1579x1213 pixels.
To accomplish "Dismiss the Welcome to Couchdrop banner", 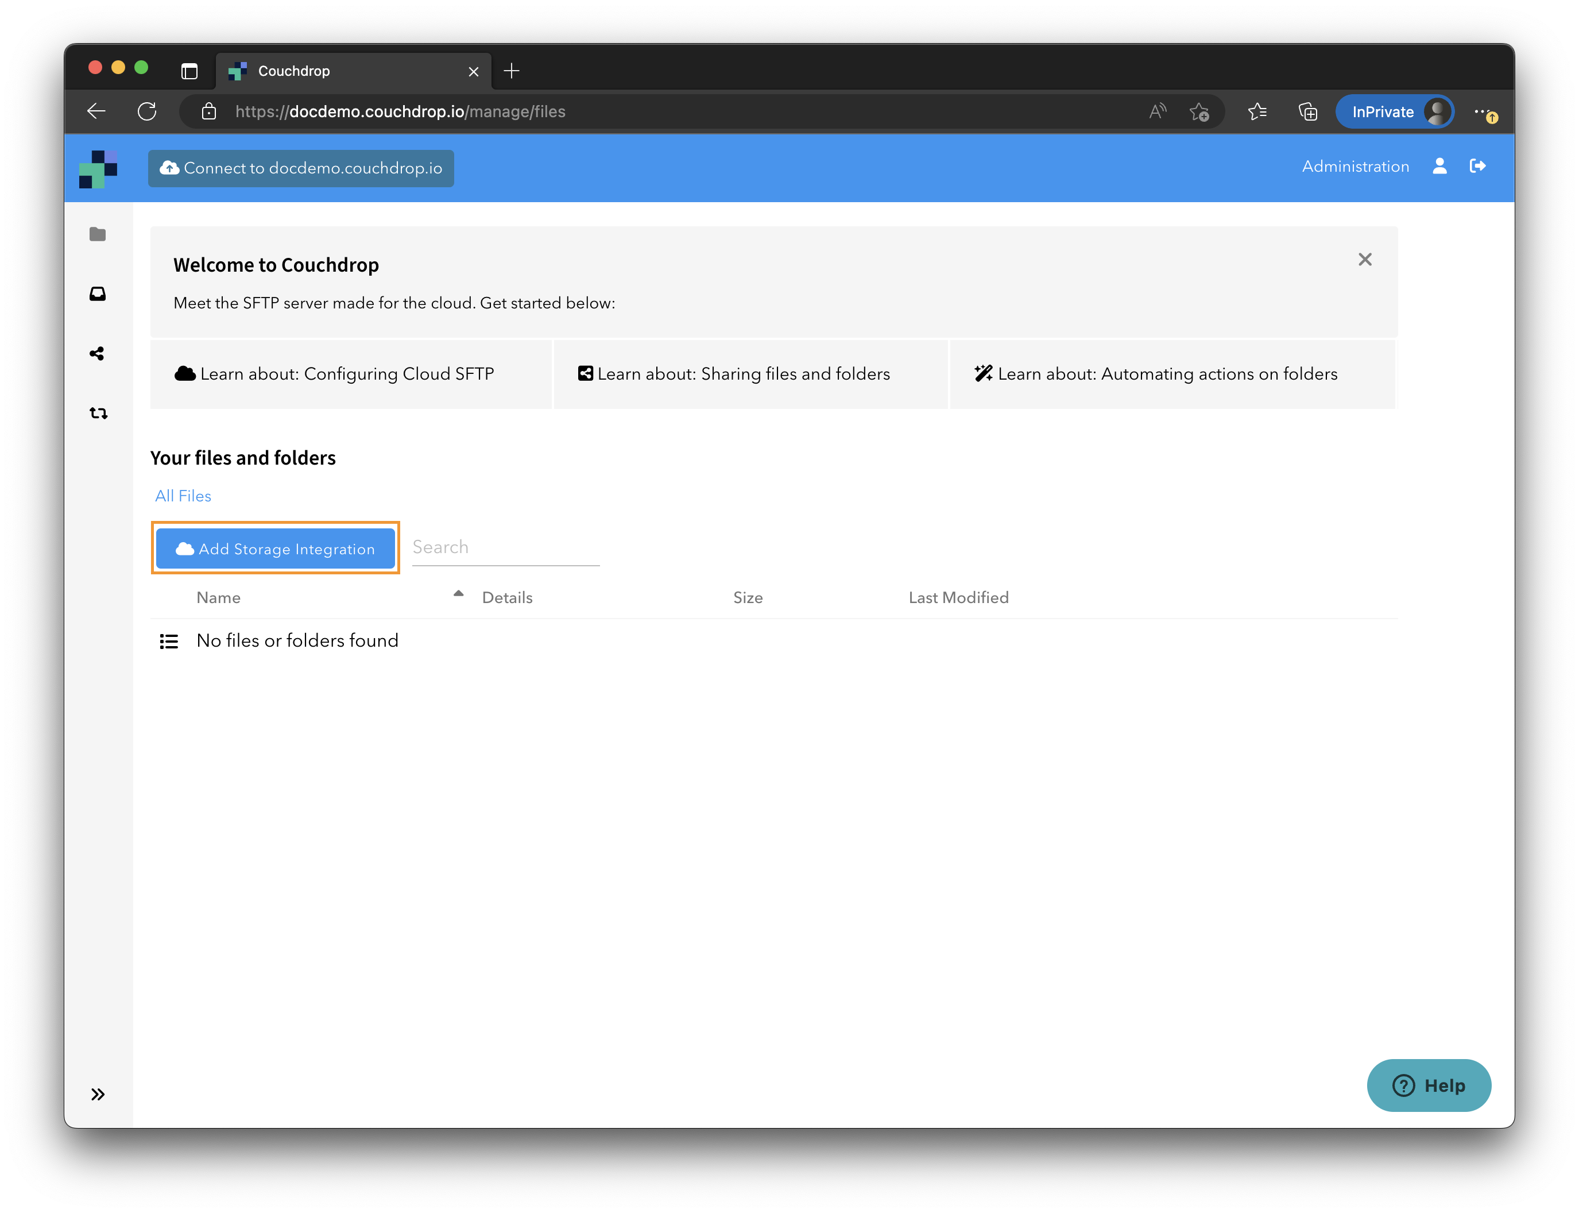I will tap(1365, 260).
